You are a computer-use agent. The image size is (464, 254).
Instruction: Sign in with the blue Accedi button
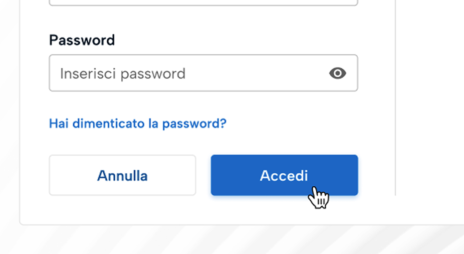(284, 175)
